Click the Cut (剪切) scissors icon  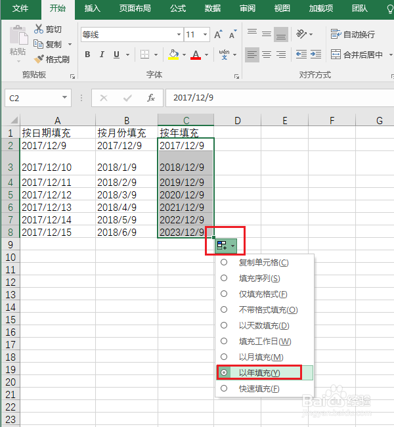tap(39, 29)
